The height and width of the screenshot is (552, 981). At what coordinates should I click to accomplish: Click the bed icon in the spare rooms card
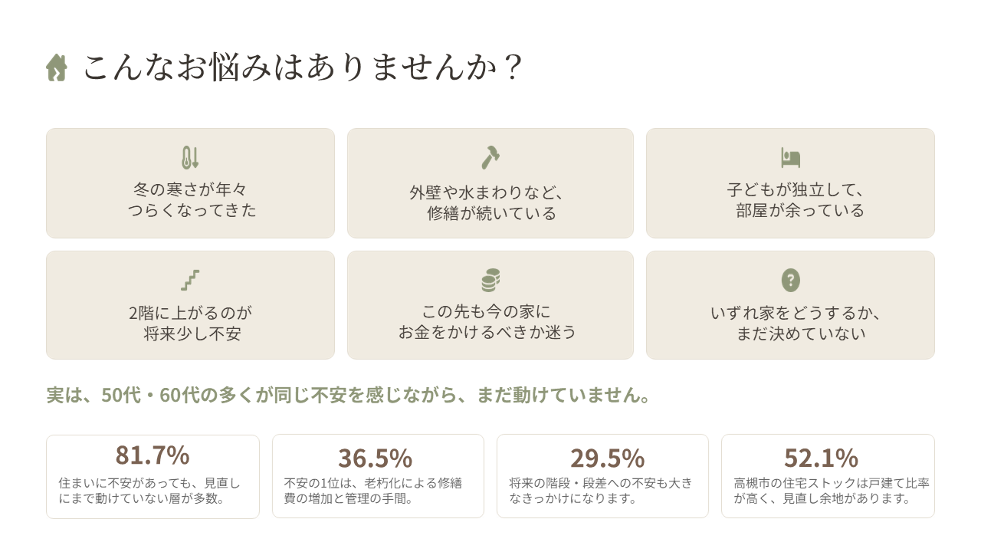(x=790, y=157)
